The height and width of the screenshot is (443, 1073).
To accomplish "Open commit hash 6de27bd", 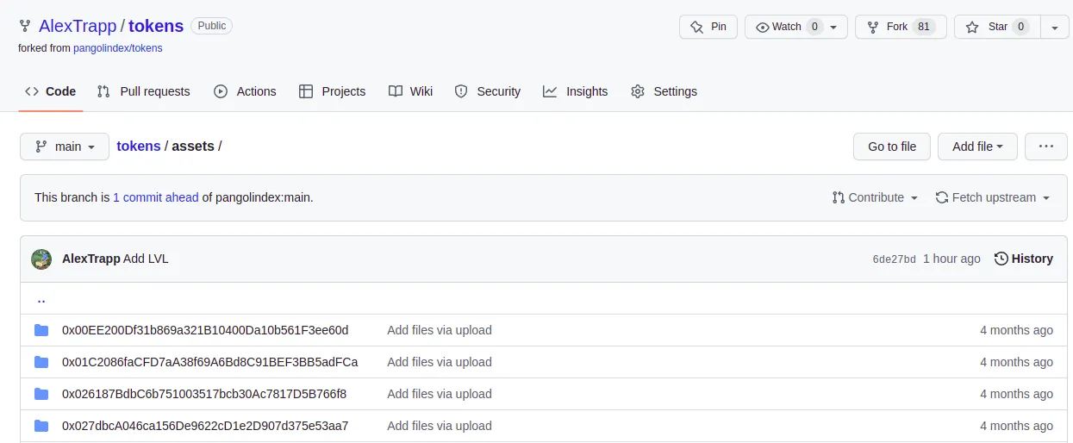I will 894,259.
